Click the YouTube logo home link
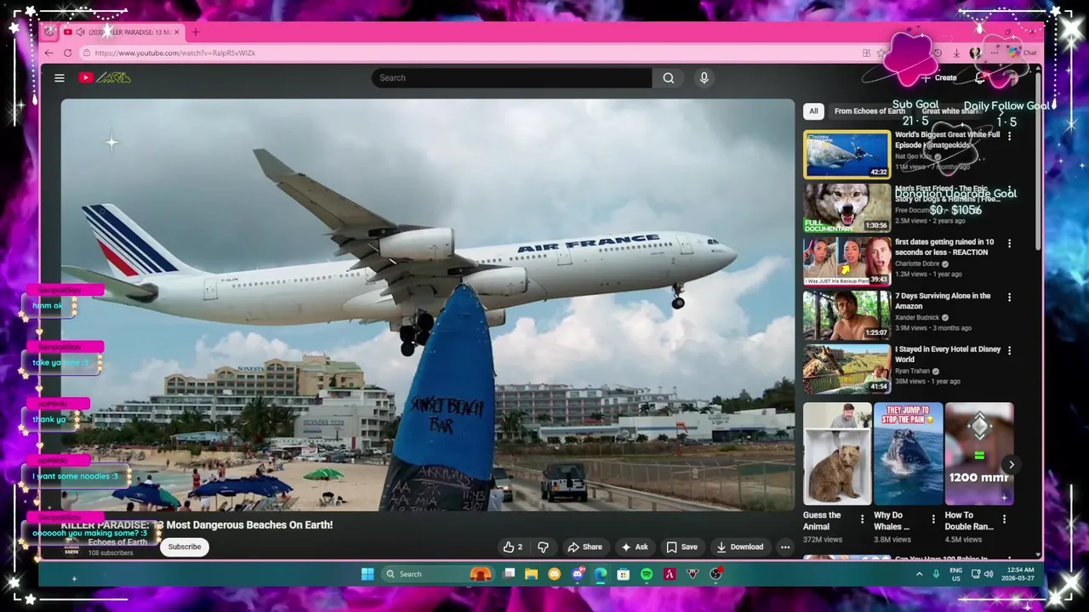1089x612 pixels. click(105, 77)
